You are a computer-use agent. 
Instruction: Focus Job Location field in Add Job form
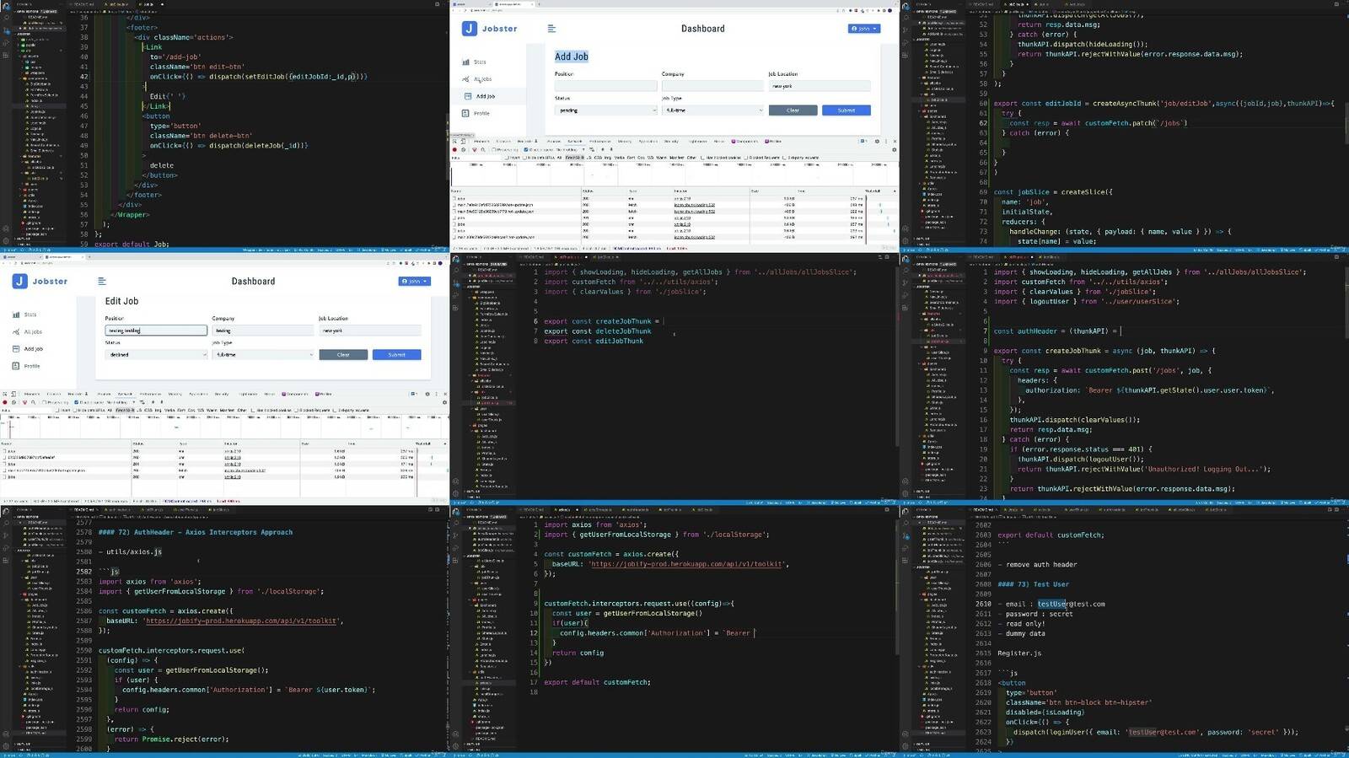tap(820, 86)
